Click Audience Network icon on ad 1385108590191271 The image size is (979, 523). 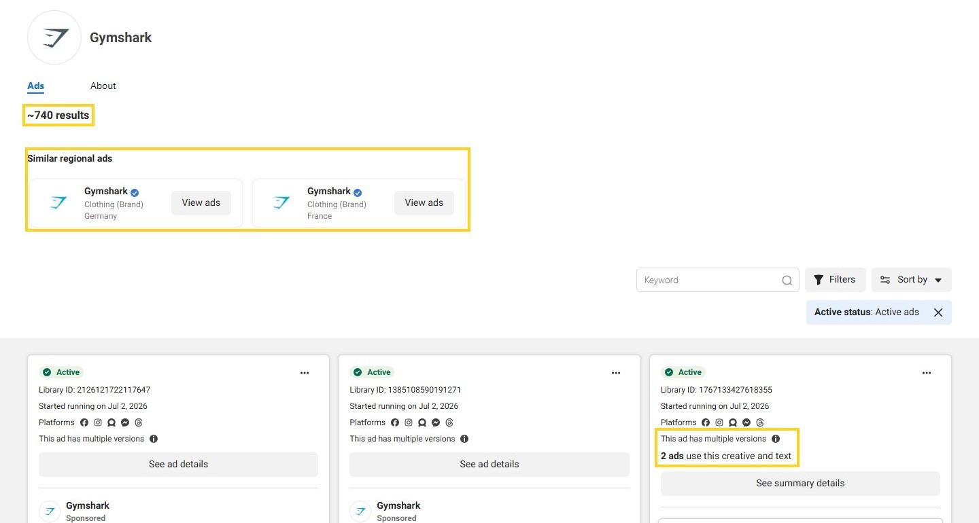422,422
